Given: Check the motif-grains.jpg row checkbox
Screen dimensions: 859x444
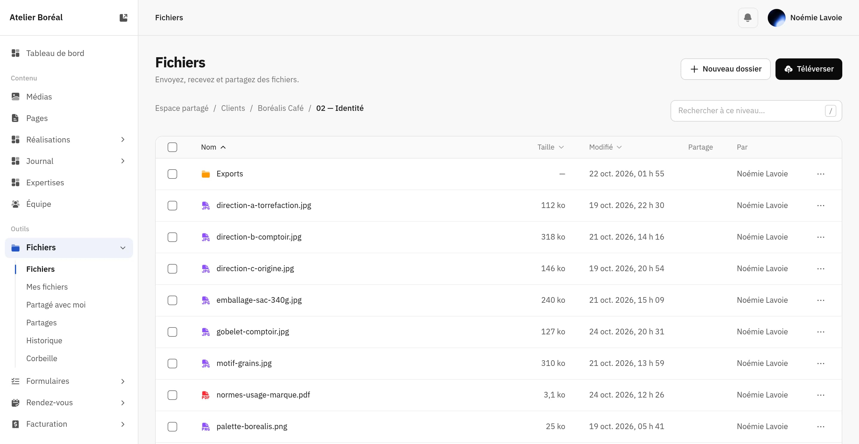Looking at the screenshot, I should tap(172, 363).
